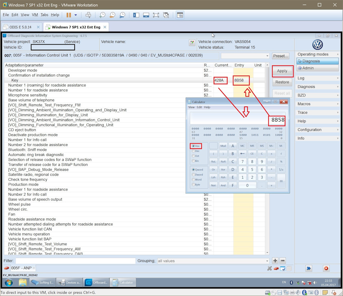This screenshot has height=296, width=343.
Task: Collapse the Operating modes section
Action: pos(338,54)
